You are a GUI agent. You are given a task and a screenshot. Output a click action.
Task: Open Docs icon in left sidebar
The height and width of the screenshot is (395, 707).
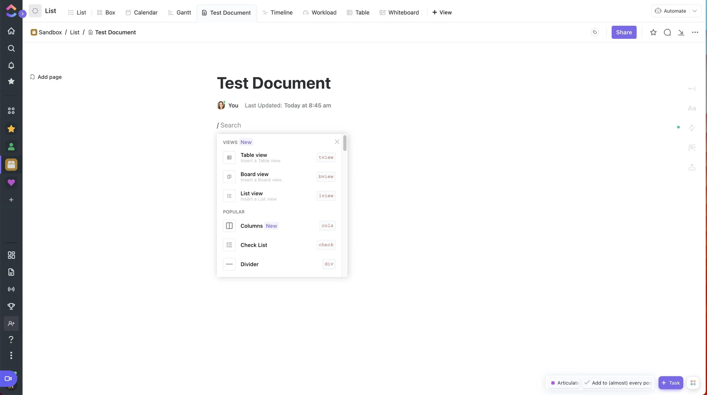click(x=11, y=272)
